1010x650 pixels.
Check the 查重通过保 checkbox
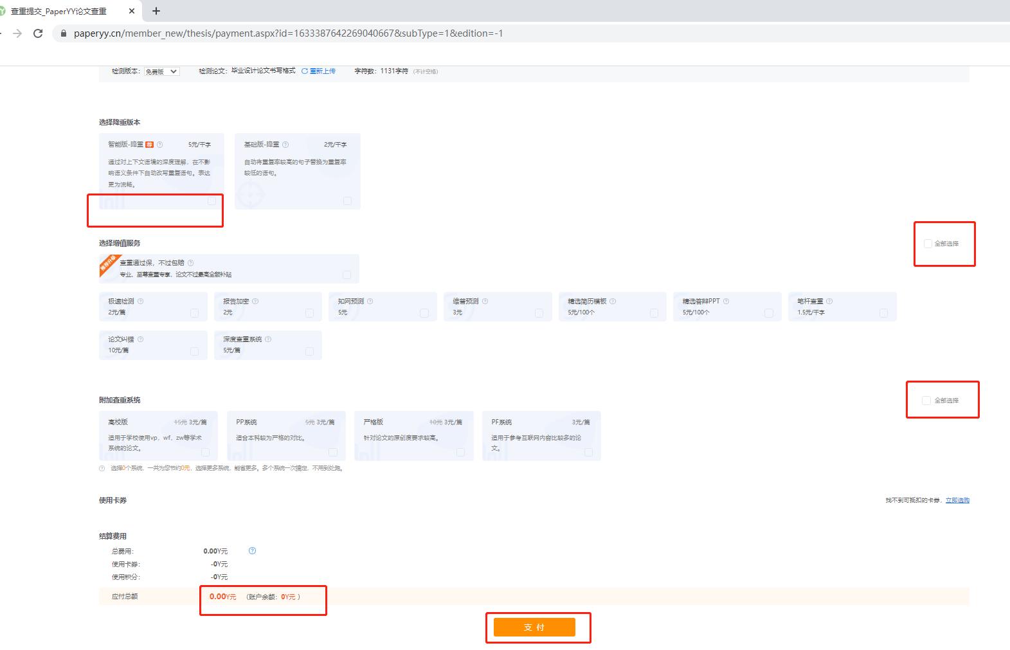[347, 275]
